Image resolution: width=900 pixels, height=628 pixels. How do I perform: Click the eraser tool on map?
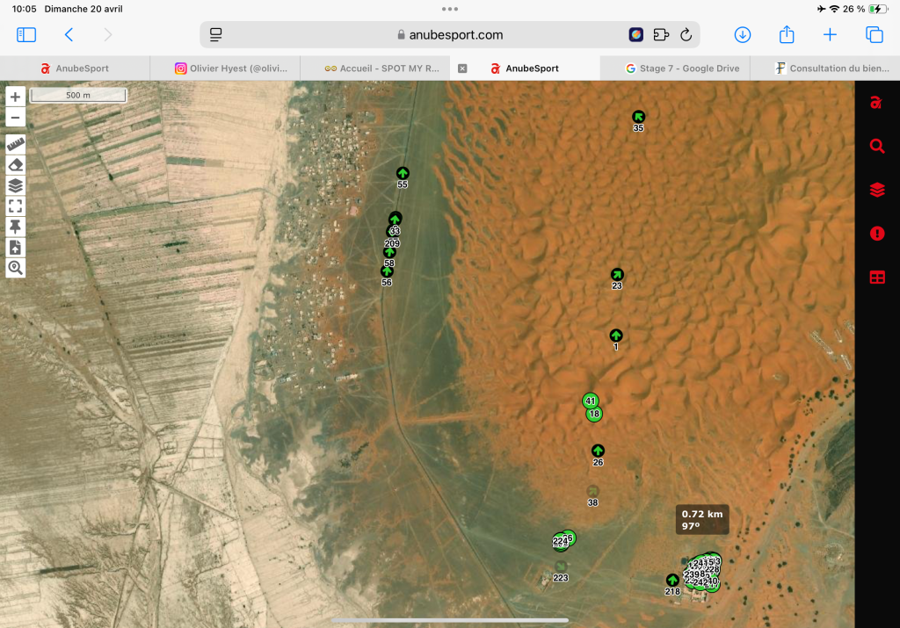click(16, 165)
